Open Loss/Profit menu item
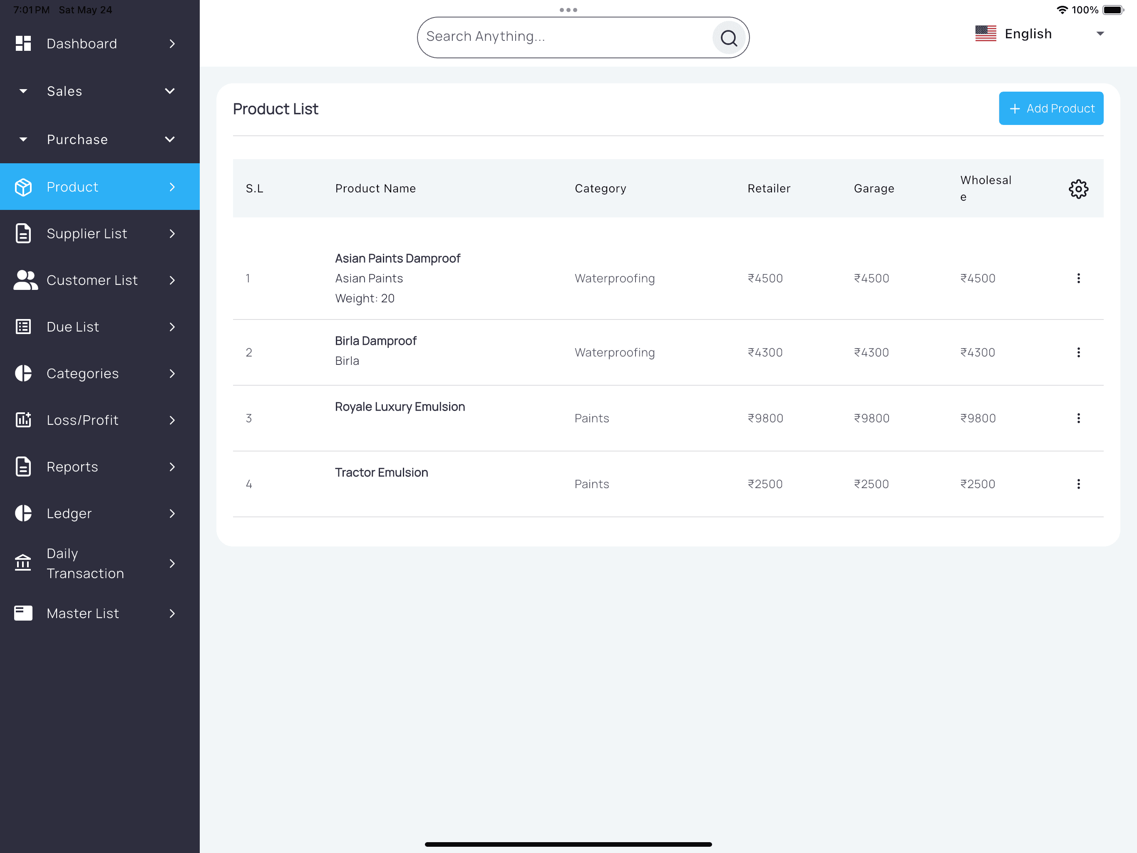1137x853 pixels. click(x=100, y=420)
